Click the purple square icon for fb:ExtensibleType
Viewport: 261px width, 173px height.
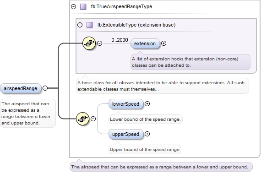tap(90, 25)
